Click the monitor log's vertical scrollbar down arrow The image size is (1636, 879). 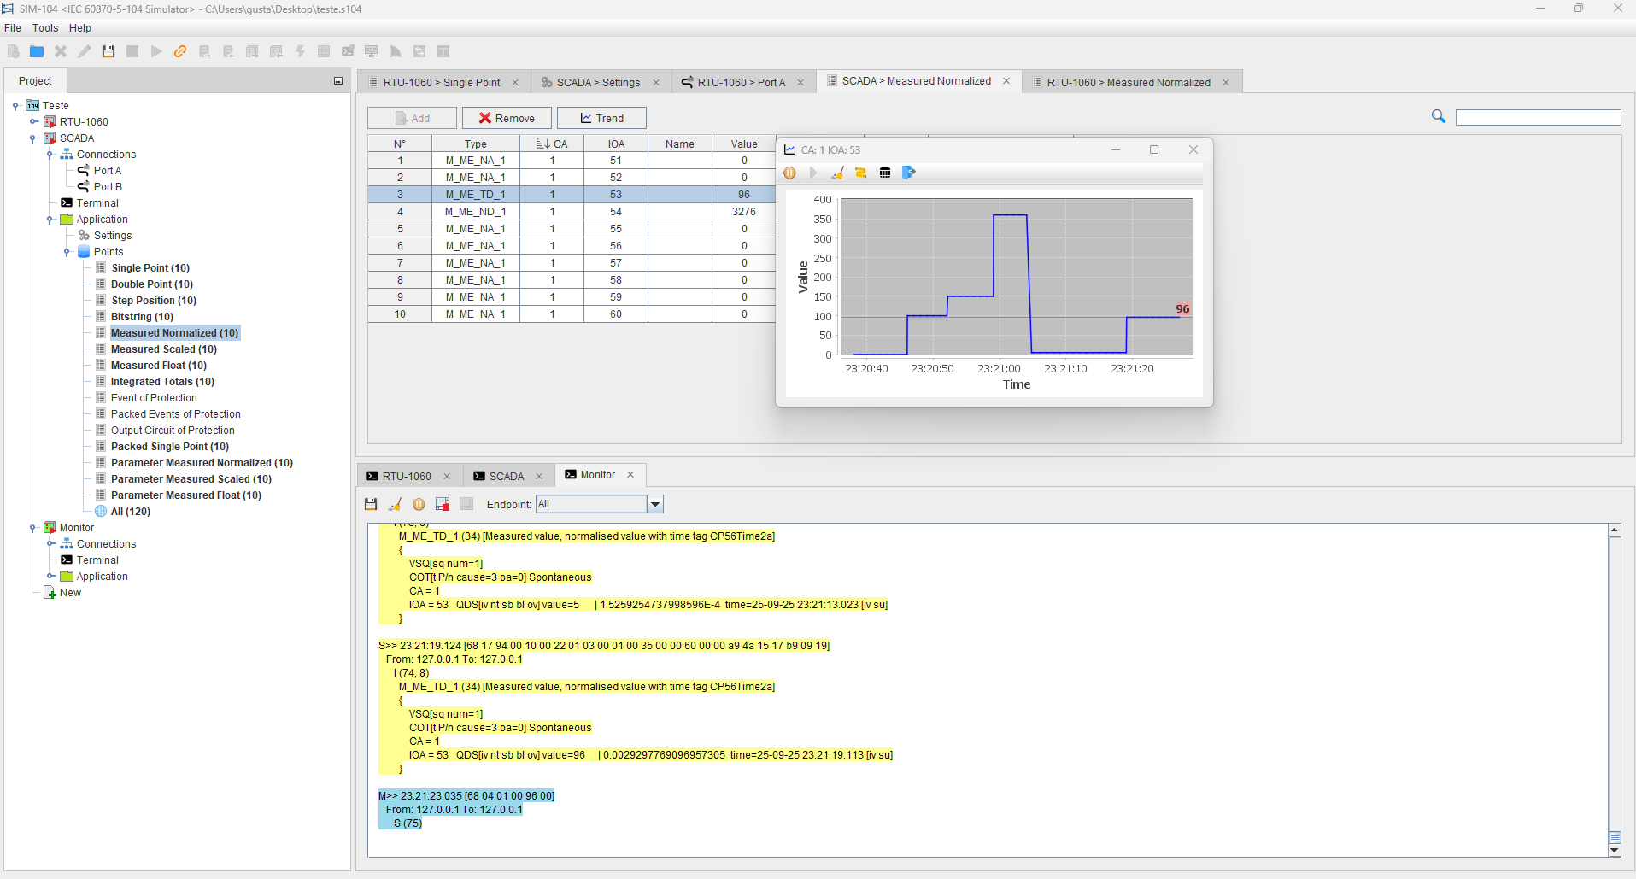(x=1615, y=850)
